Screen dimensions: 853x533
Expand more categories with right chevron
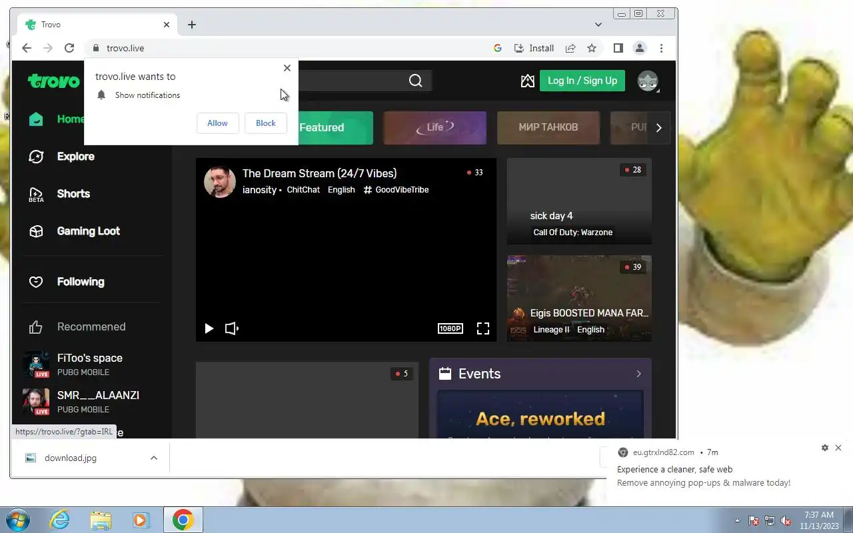pos(658,128)
